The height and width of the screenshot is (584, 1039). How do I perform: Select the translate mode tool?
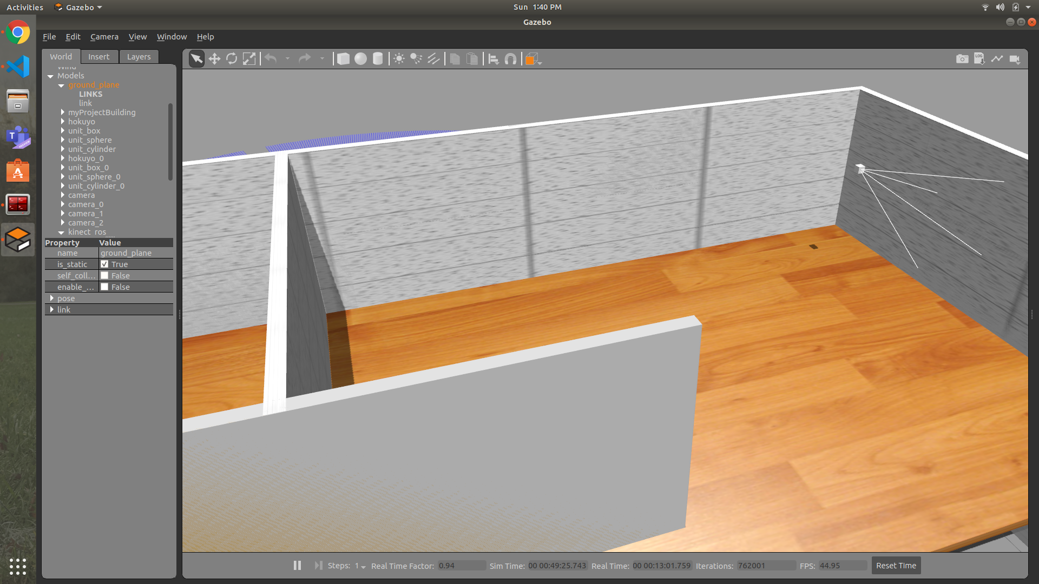tap(214, 59)
